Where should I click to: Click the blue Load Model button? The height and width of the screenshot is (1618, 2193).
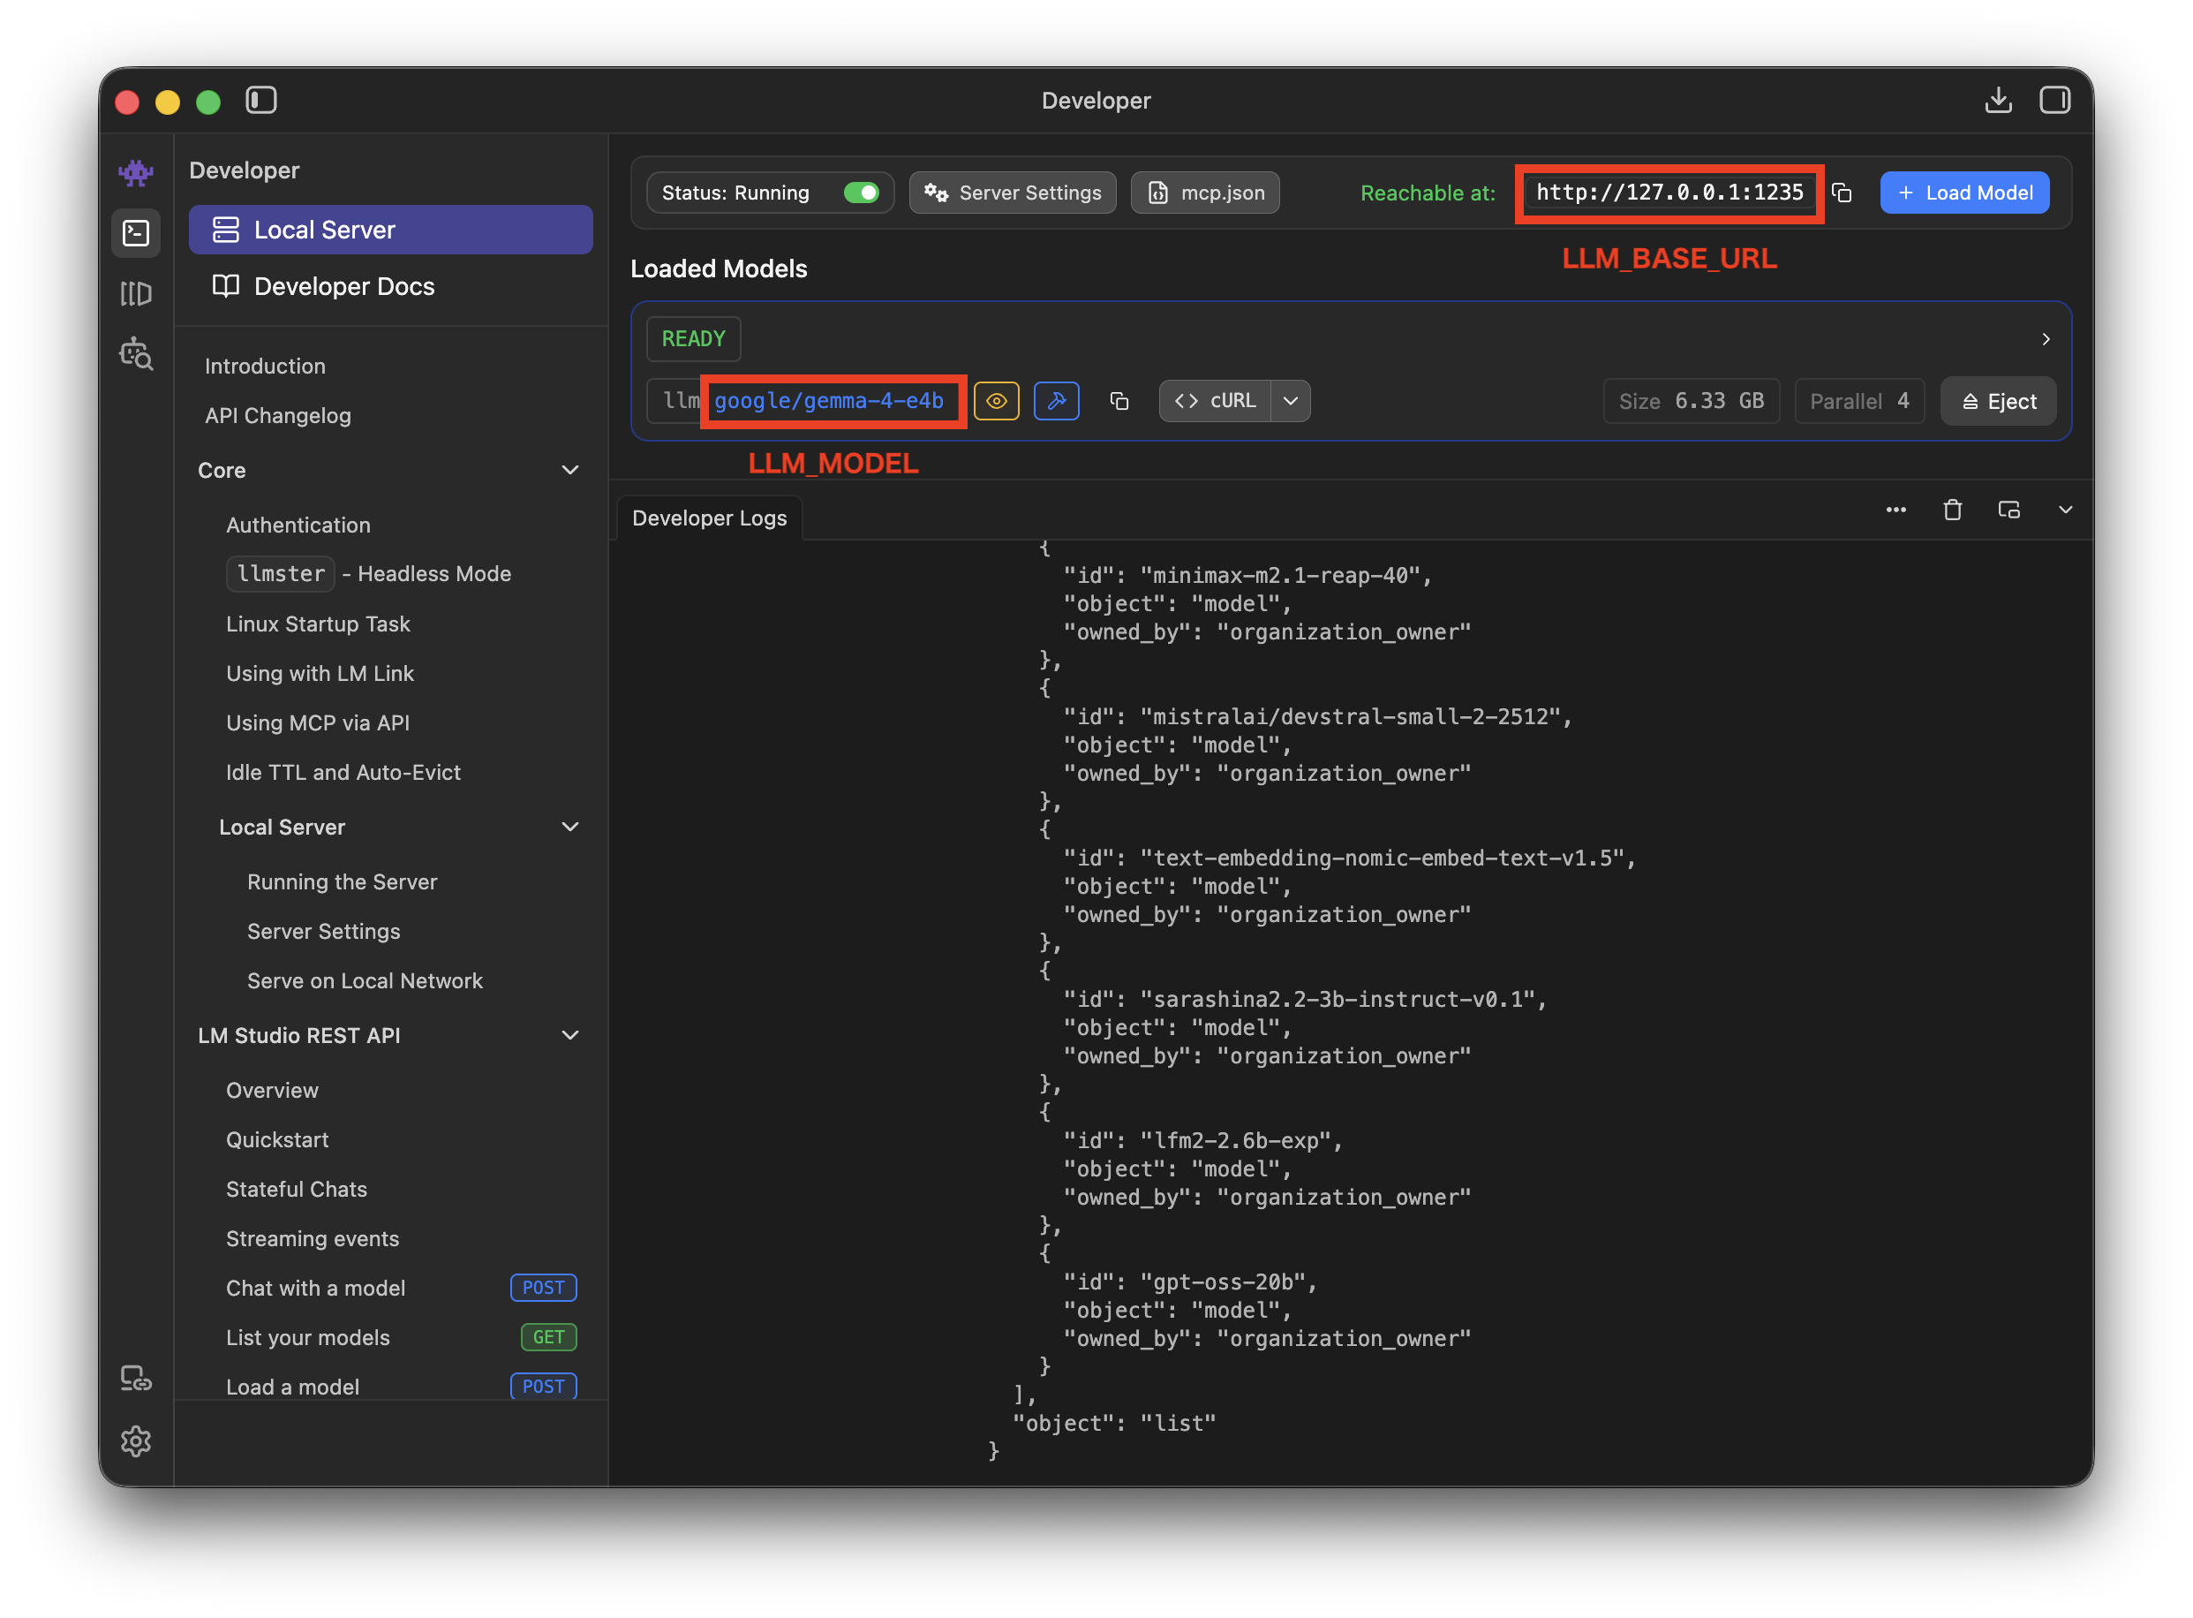[1964, 193]
